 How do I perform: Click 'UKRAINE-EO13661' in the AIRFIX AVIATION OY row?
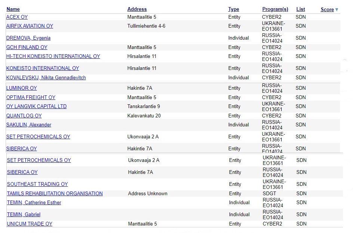[273, 26]
